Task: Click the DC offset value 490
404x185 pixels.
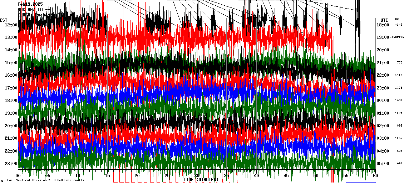Action: point(399,164)
